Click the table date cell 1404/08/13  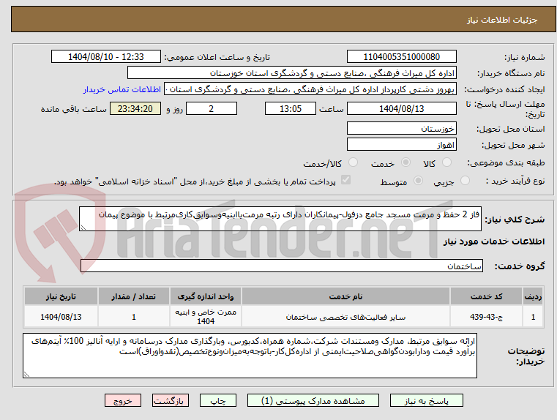pos(61,317)
